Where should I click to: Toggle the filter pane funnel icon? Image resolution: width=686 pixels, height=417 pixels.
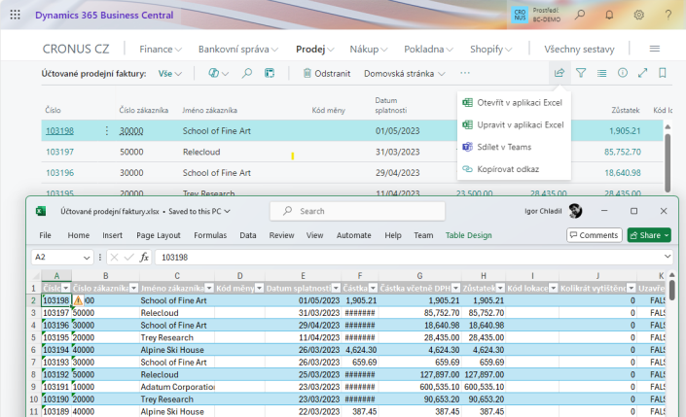point(581,73)
